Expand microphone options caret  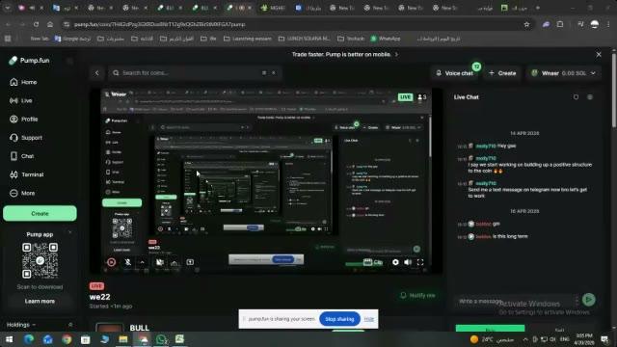(x=142, y=262)
